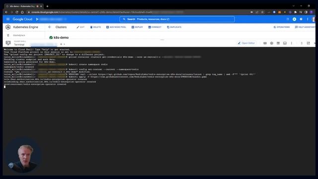Toggle the Cloud Shell keyboard icon

[265, 43]
